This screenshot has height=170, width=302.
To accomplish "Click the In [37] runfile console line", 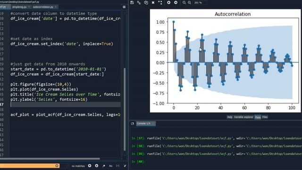I will 217,138.
